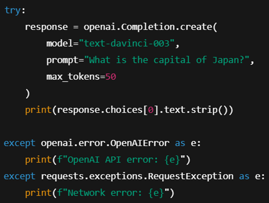Select the "text-davinci-003" model string
Image resolution: width=269 pixels, height=203 pixels.
127,43
